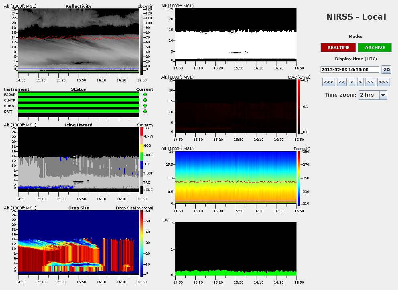Click the RADAR green status indicator dot
Screen dimensions: 398x290
coord(145,95)
